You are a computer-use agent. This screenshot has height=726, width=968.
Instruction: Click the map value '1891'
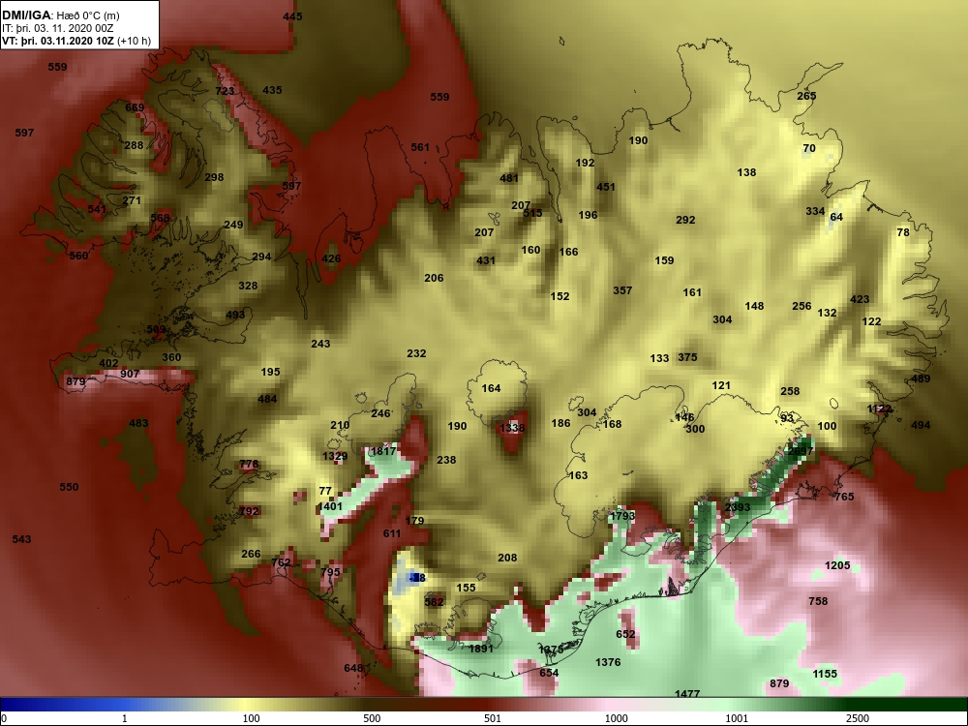coord(481,649)
